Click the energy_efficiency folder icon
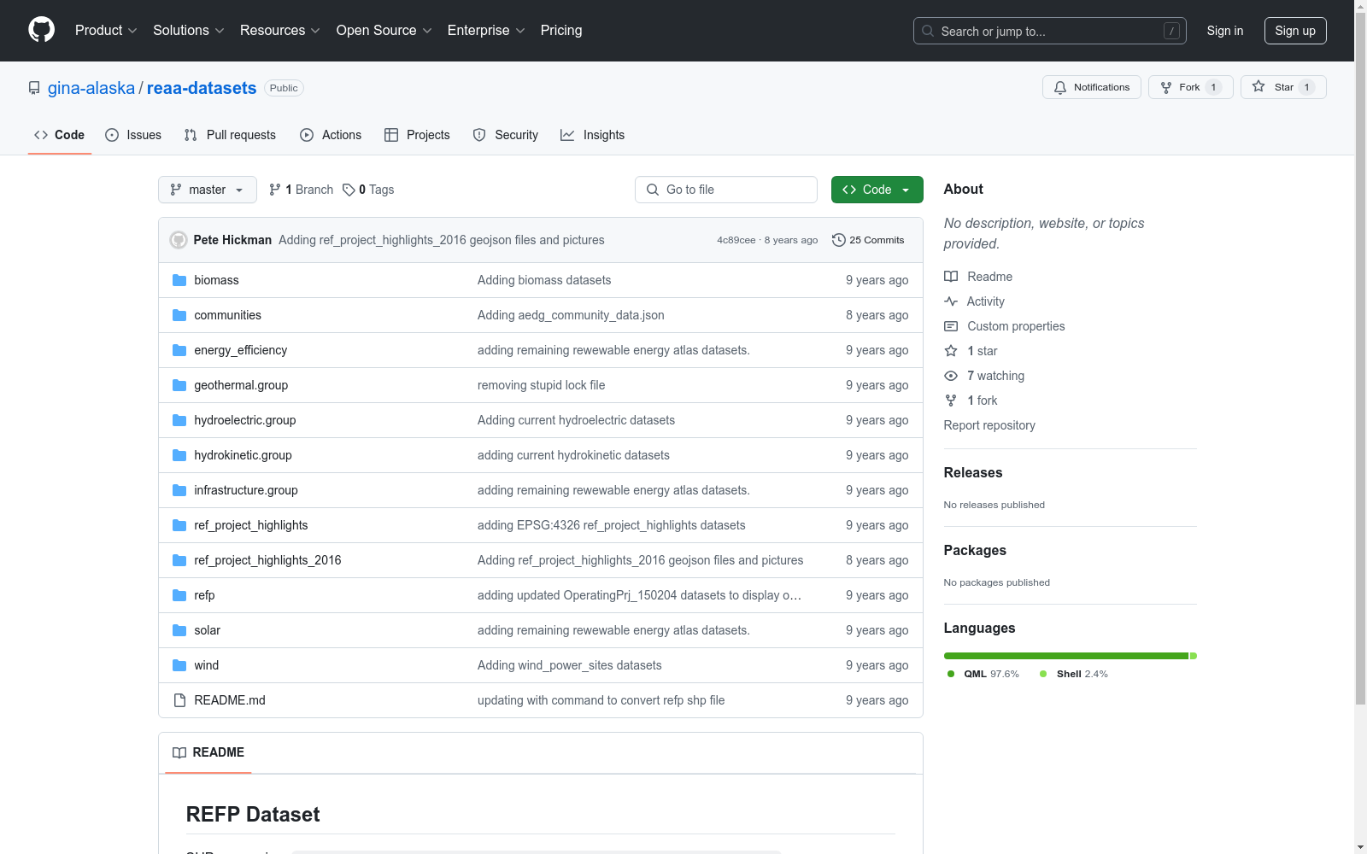1367x854 pixels. (179, 350)
